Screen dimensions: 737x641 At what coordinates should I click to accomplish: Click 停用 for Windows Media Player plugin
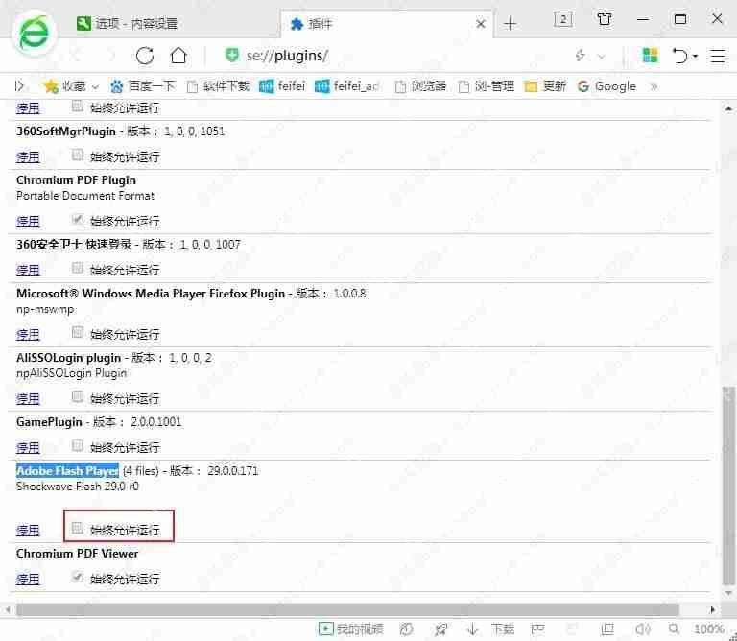coord(28,334)
